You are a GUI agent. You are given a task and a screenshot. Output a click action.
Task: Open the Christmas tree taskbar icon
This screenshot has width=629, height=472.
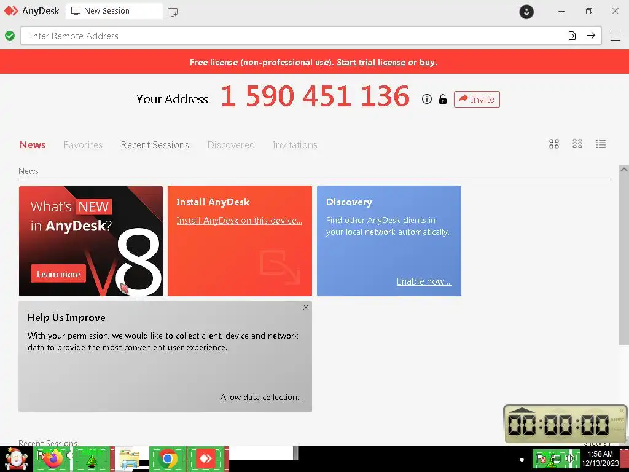(x=92, y=460)
